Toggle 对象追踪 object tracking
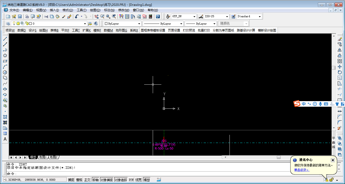 (121, 180)
